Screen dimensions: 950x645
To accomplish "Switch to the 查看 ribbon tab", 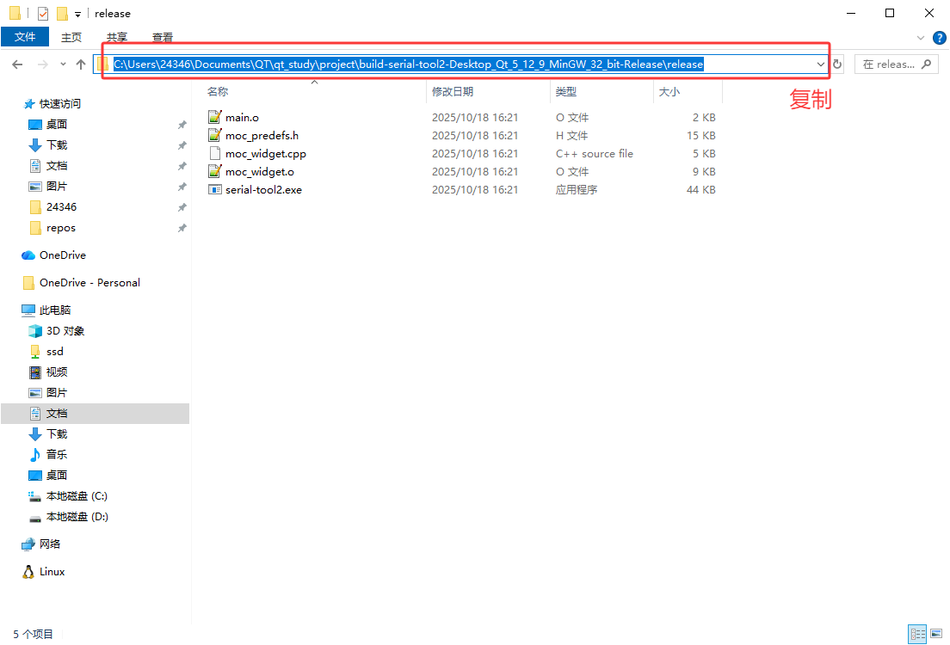I will click(163, 37).
